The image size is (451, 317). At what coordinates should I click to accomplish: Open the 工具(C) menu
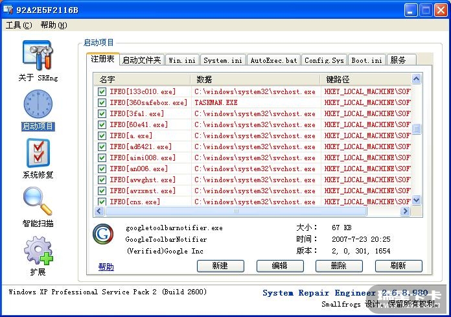(x=19, y=25)
